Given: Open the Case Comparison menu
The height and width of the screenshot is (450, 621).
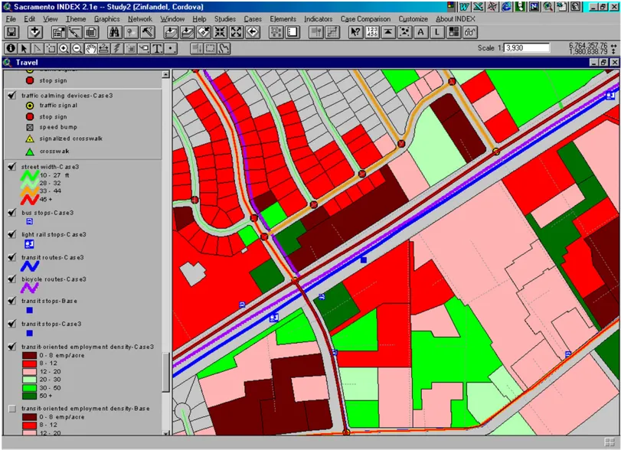Looking at the screenshot, I should [367, 19].
